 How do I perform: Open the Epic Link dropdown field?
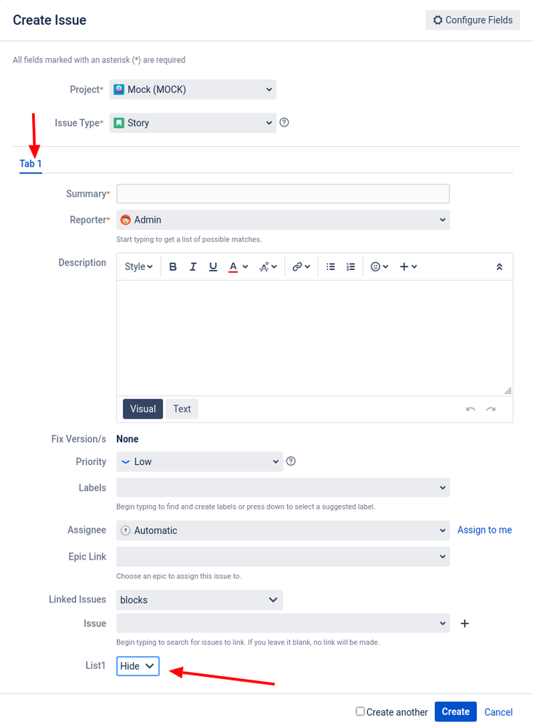pos(283,557)
